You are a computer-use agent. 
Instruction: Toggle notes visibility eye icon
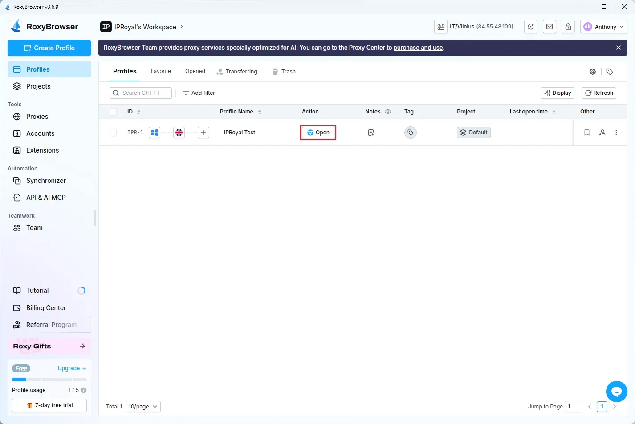[x=388, y=112]
